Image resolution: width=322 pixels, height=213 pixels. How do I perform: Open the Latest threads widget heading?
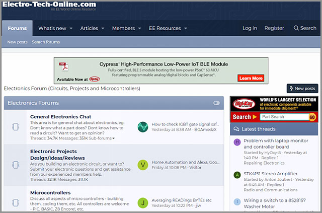[x=259, y=129]
